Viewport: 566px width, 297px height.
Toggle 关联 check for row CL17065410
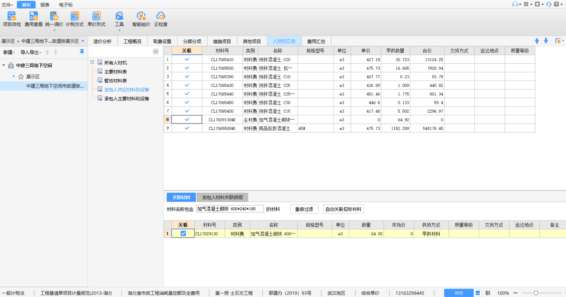point(187,59)
